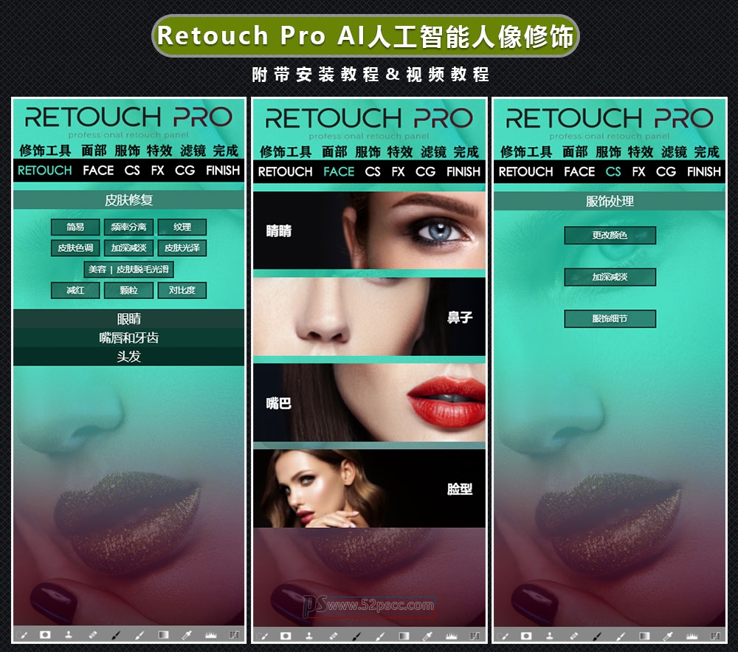This screenshot has width=738, height=652.
Task: Select white mixer brush icon in left panel
Action: pos(139,636)
